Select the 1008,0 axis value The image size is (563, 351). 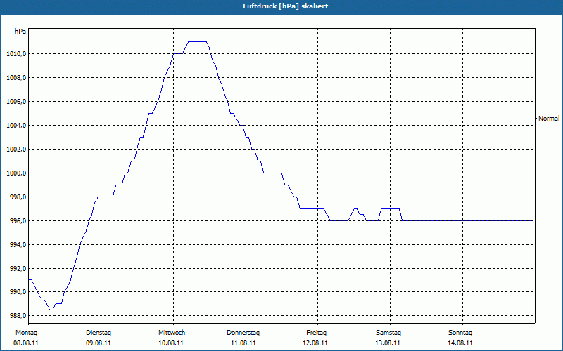tap(16, 78)
